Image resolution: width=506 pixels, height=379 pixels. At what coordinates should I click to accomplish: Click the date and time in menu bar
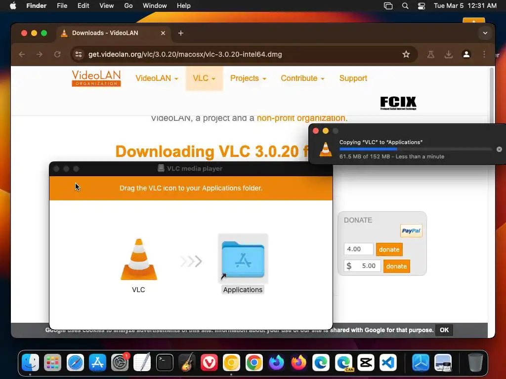click(x=465, y=6)
